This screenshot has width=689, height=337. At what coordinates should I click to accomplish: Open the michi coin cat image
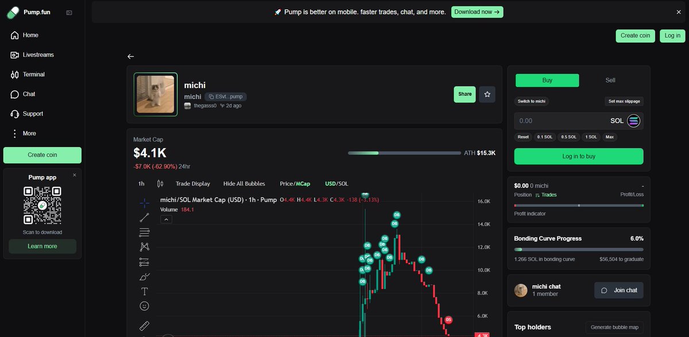[156, 95]
